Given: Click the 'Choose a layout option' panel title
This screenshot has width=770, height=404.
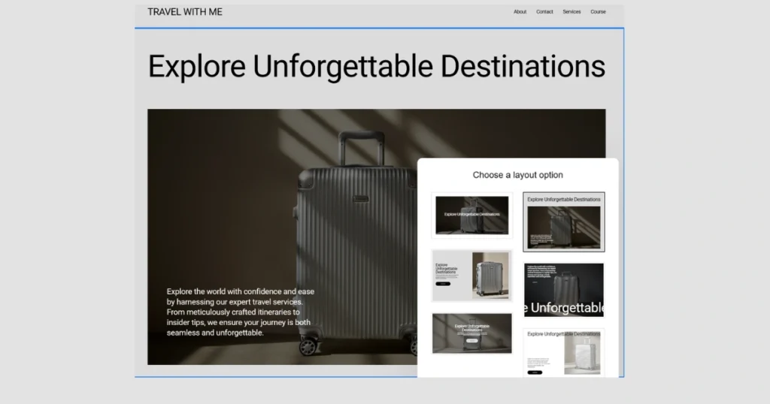Looking at the screenshot, I should pyautogui.click(x=517, y=175).
